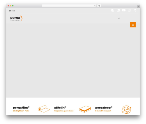
Task: Click the browser download button
Action: [99, 6]
